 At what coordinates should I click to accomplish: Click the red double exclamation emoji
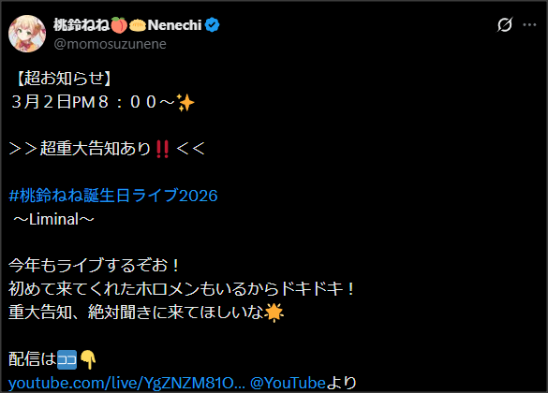pos(162,149)
